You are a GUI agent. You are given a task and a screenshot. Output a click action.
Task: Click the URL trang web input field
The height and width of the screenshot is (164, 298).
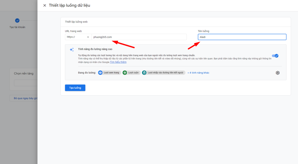coord(139,37)
